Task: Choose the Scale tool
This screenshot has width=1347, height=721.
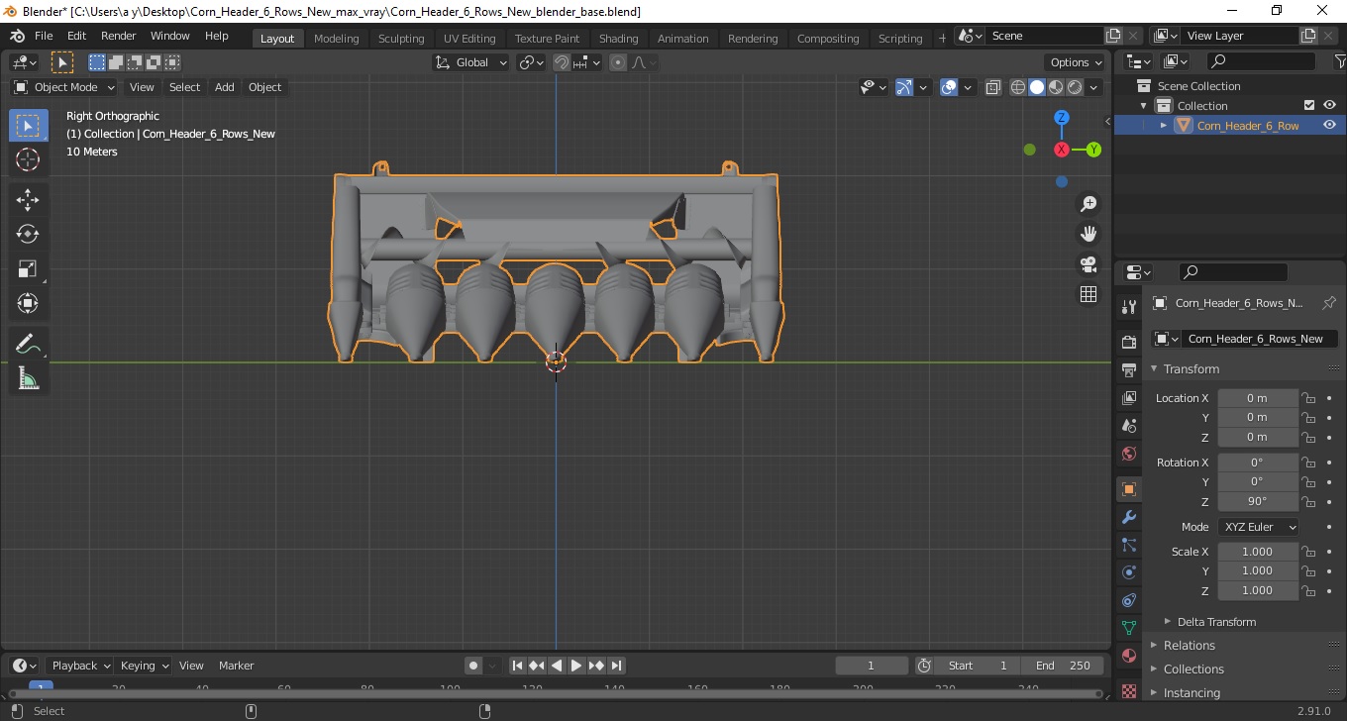Action: [x=28, y=268]
